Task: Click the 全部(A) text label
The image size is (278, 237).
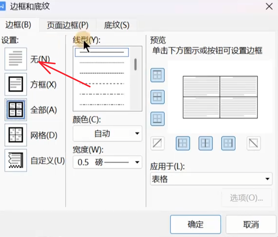Action: click(x=43, y=110)
